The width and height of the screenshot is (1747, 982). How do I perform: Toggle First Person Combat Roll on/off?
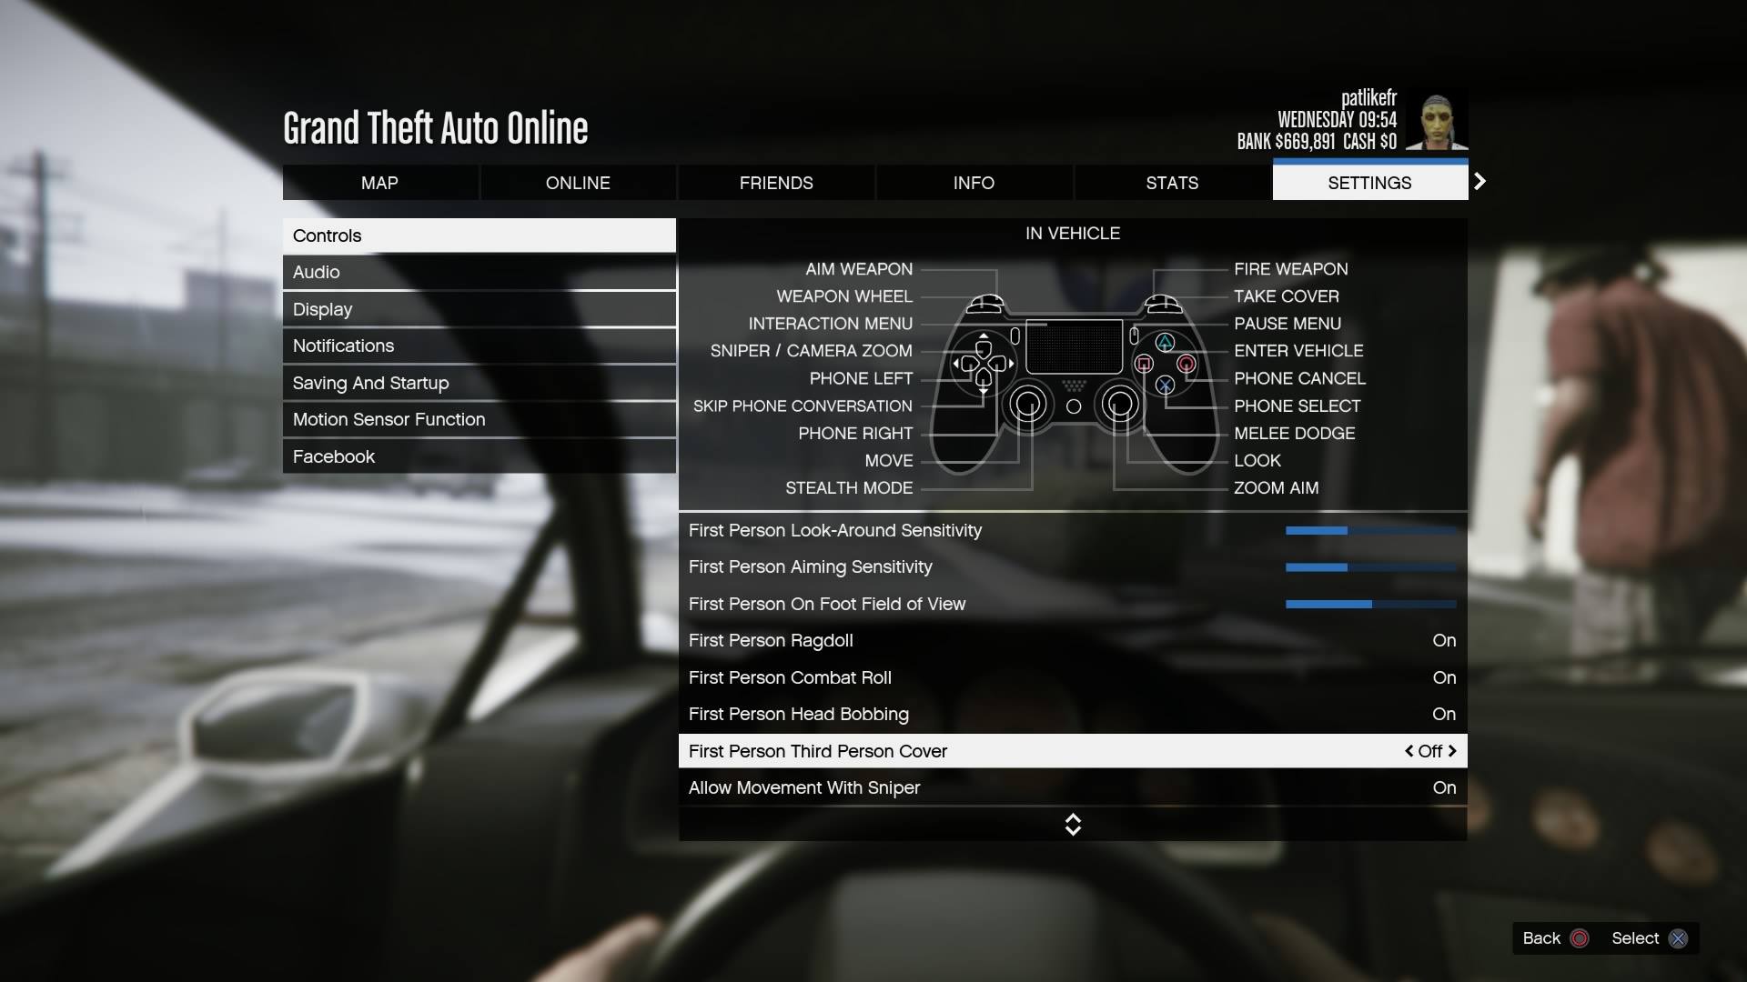[1445, 677]
